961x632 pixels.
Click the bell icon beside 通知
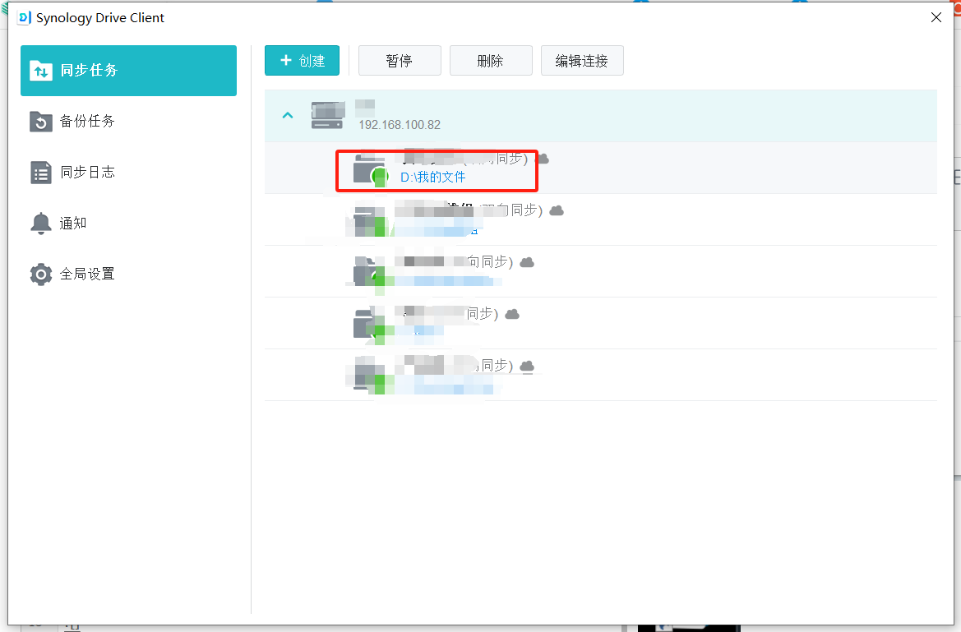[41, 224]
